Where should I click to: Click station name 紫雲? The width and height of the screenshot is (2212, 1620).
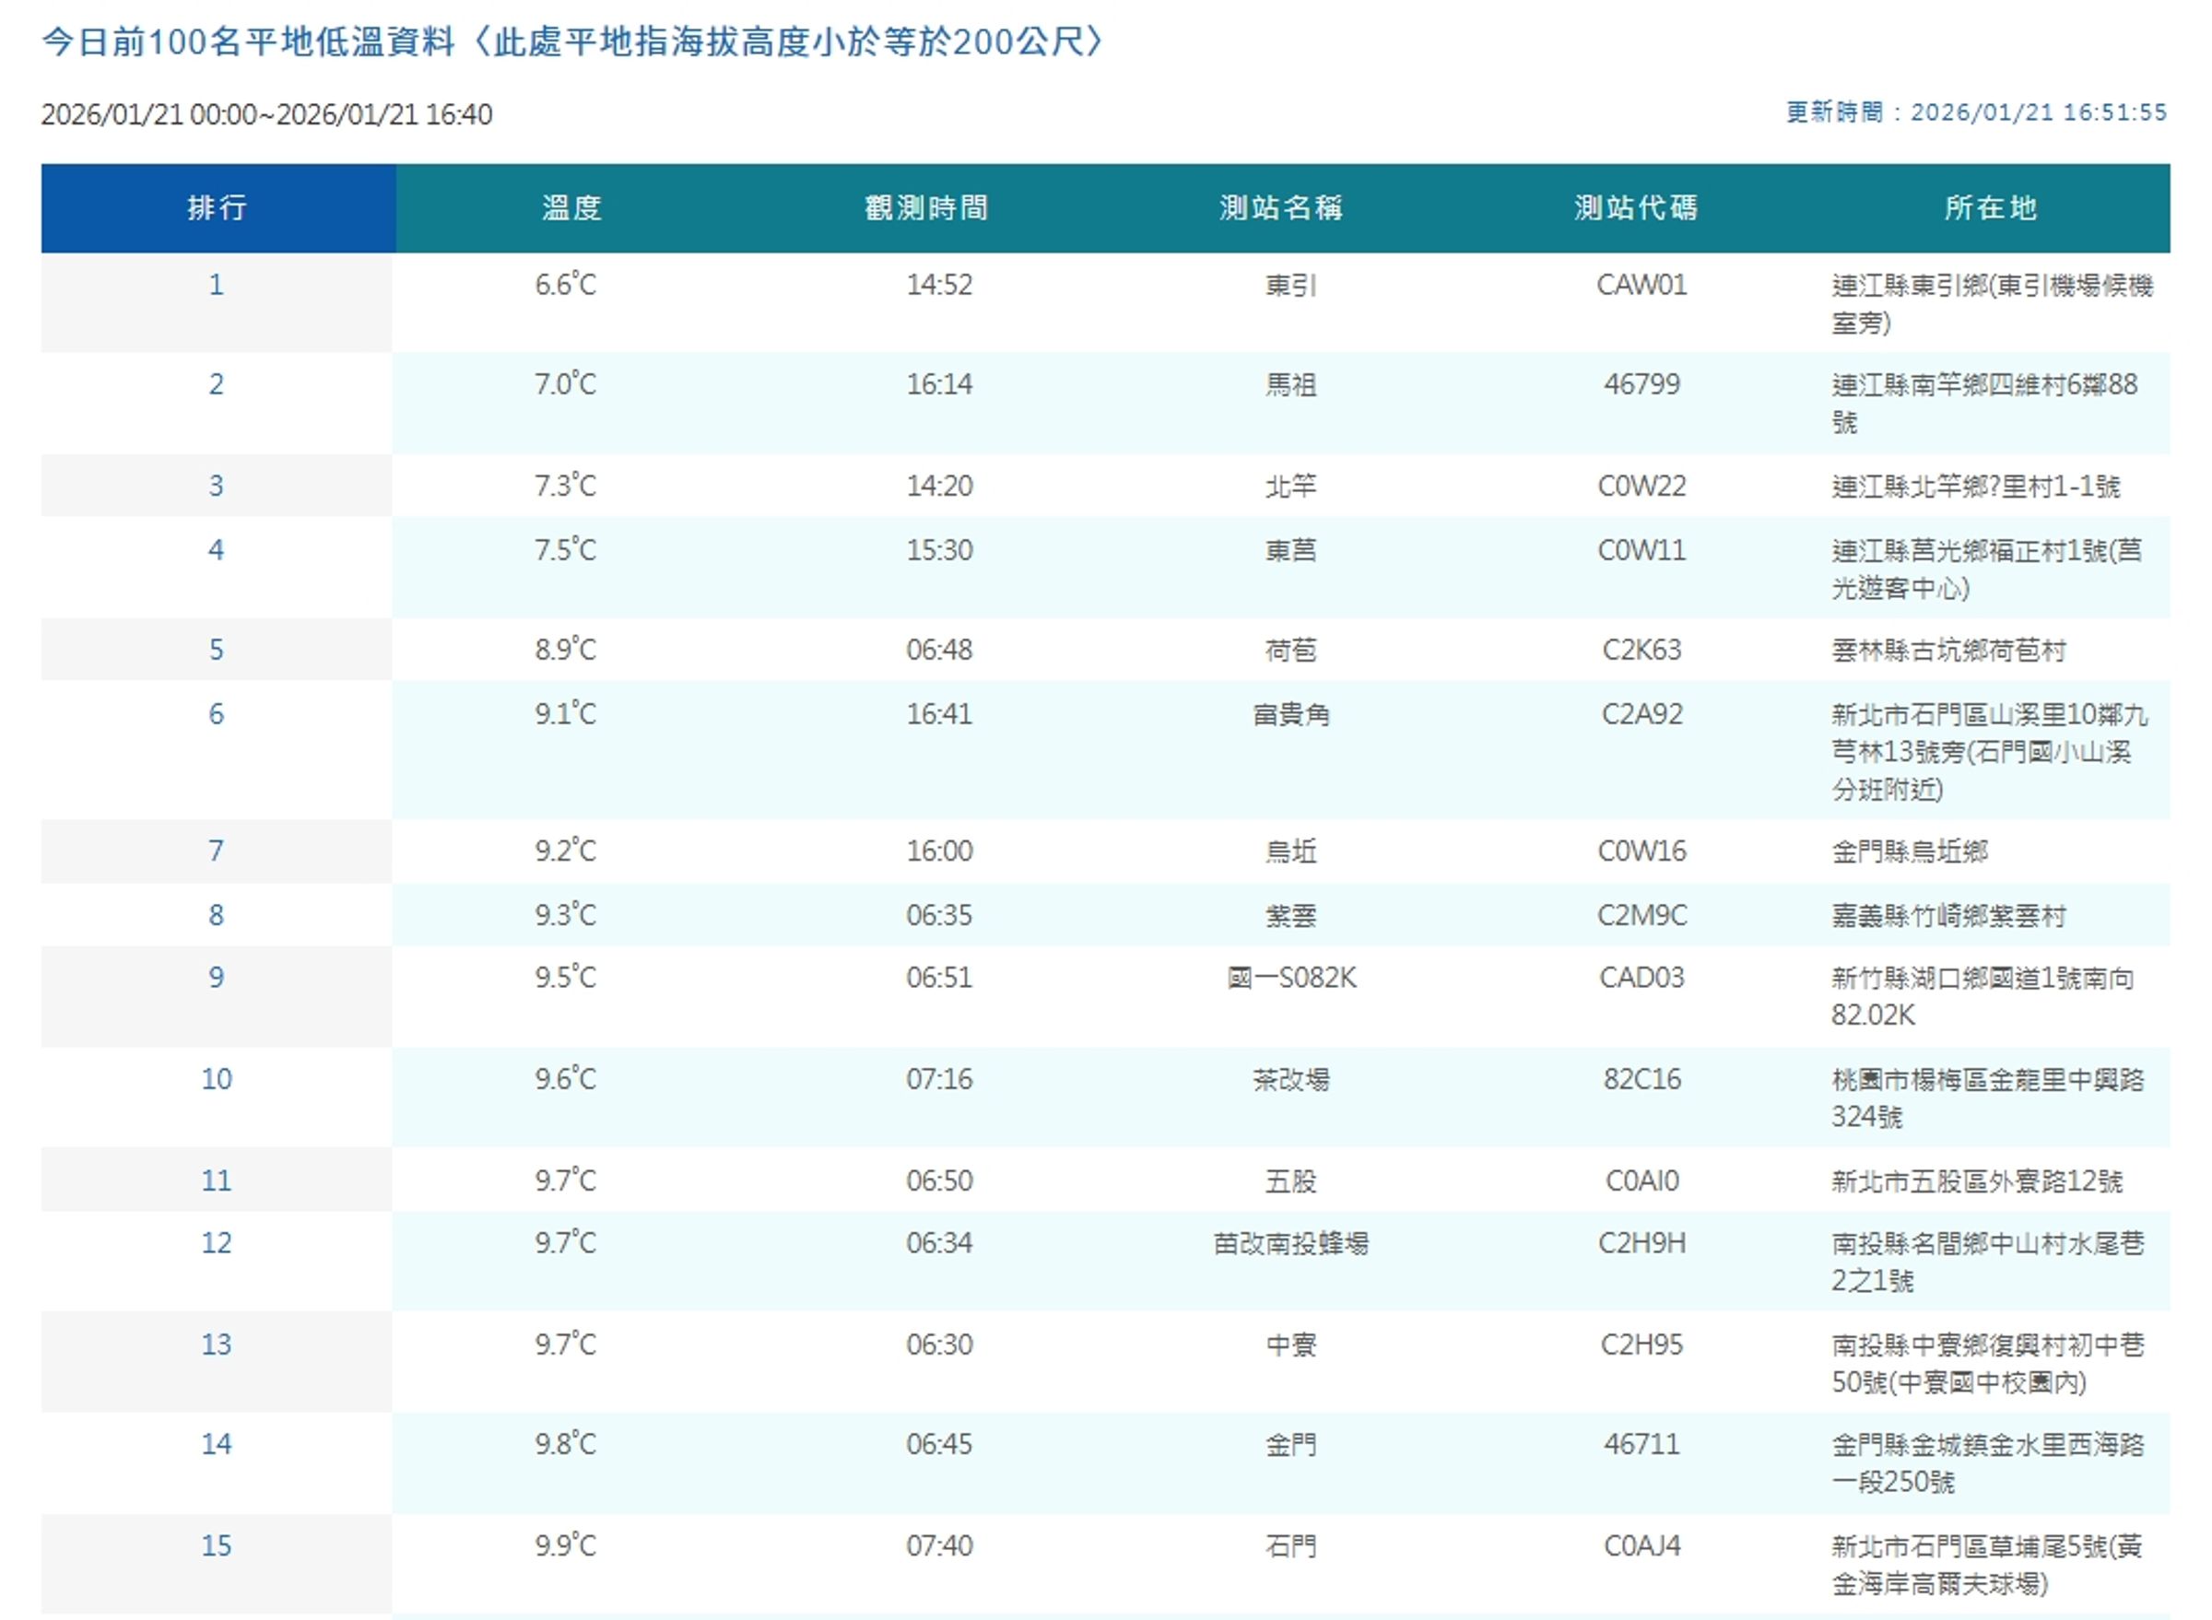coord(1290,916)
